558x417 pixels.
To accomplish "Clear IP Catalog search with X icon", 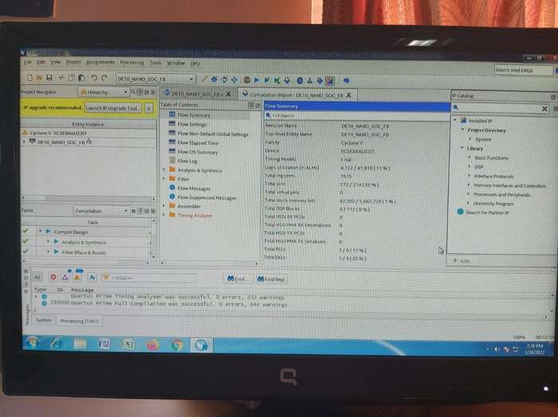I will pyautogui.click(x=544, y=109).
